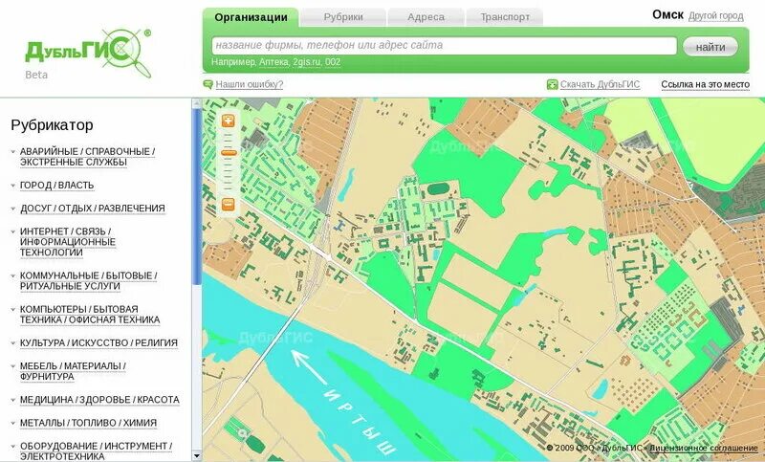Expand arrow for ИНТЕРНЕТ / СВЯЗЬ category
This screenshot has width=765, height=462.
(x=13, y=231)
